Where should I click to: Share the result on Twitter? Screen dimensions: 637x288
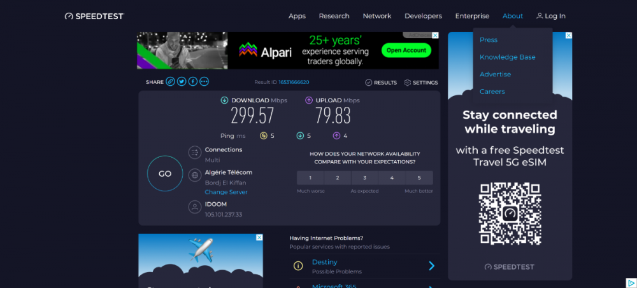[x=182, y=81]
